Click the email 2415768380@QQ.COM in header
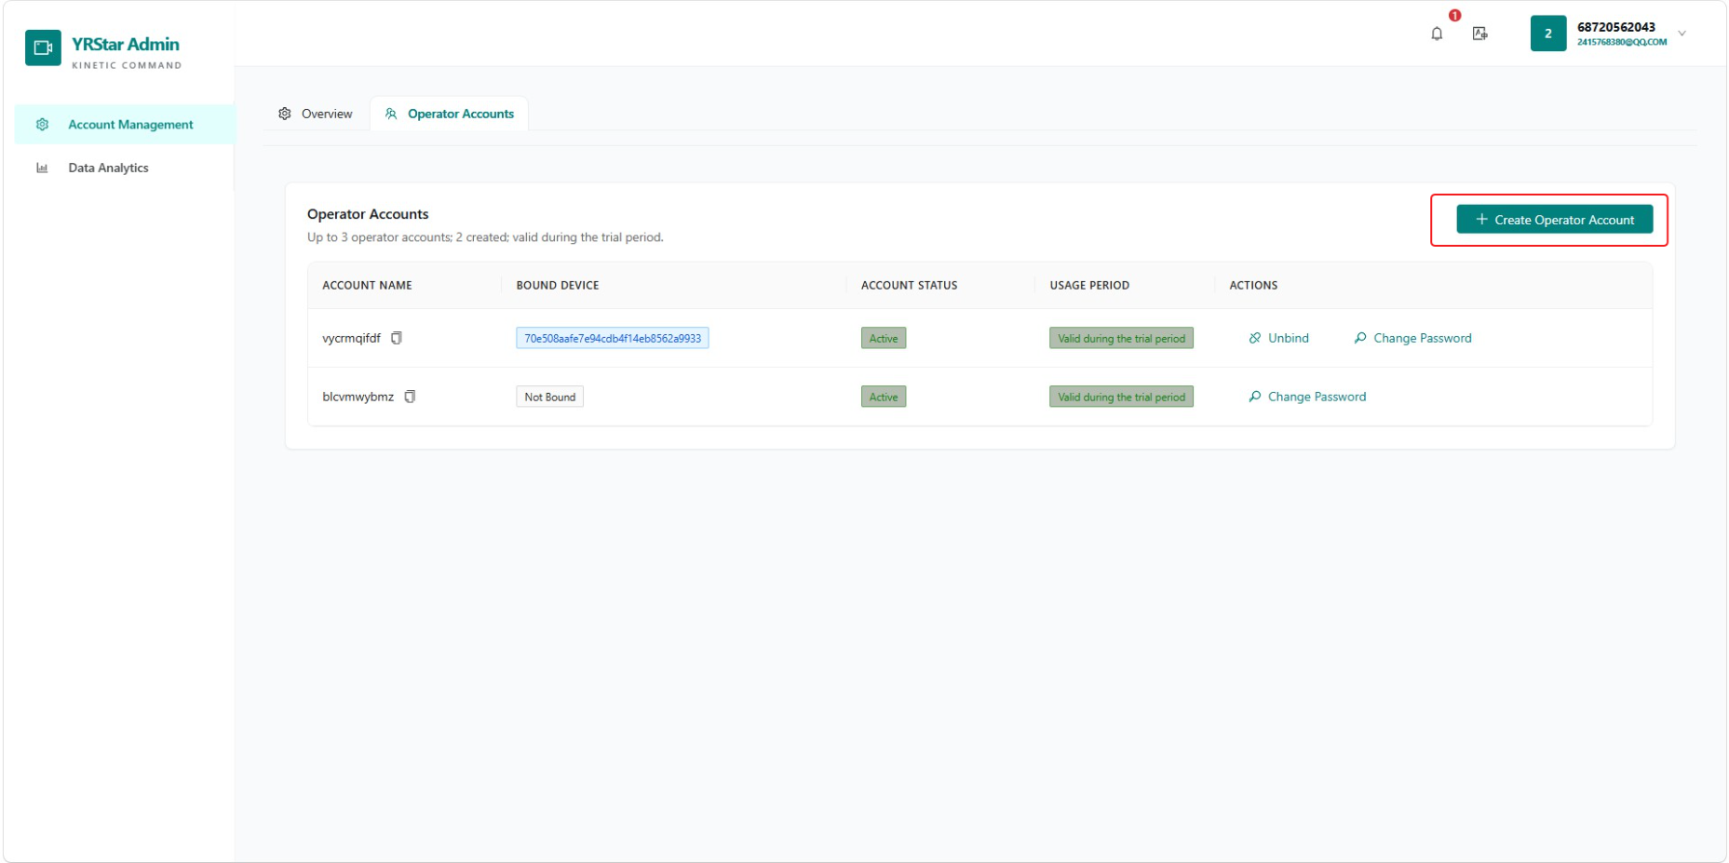This screenshot has width=1729, height=863. pos(1622,42)
